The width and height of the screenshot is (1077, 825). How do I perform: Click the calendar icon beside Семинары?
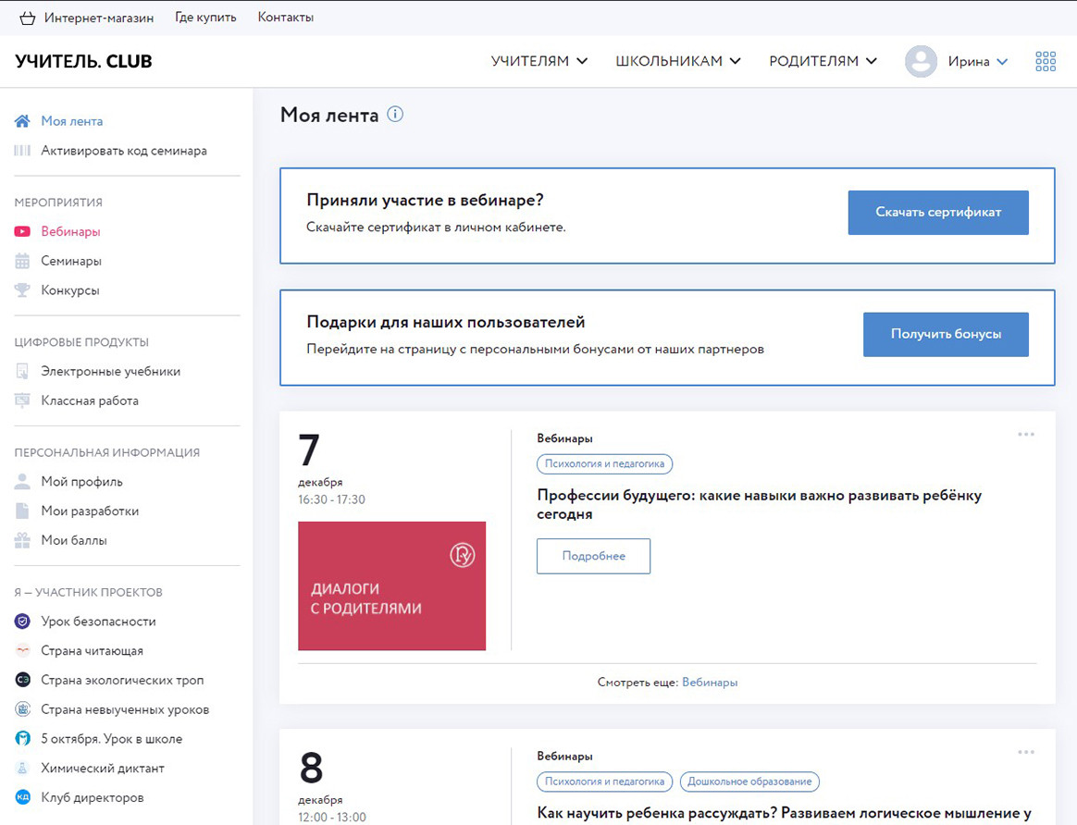[22, 261]
